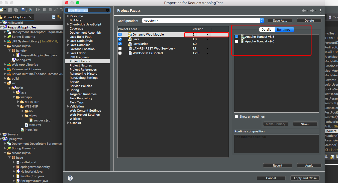The height and width of the screenshot is (183, 338).
Task: Click the JAX-RS facet document icon
Action: coord(130,48)
